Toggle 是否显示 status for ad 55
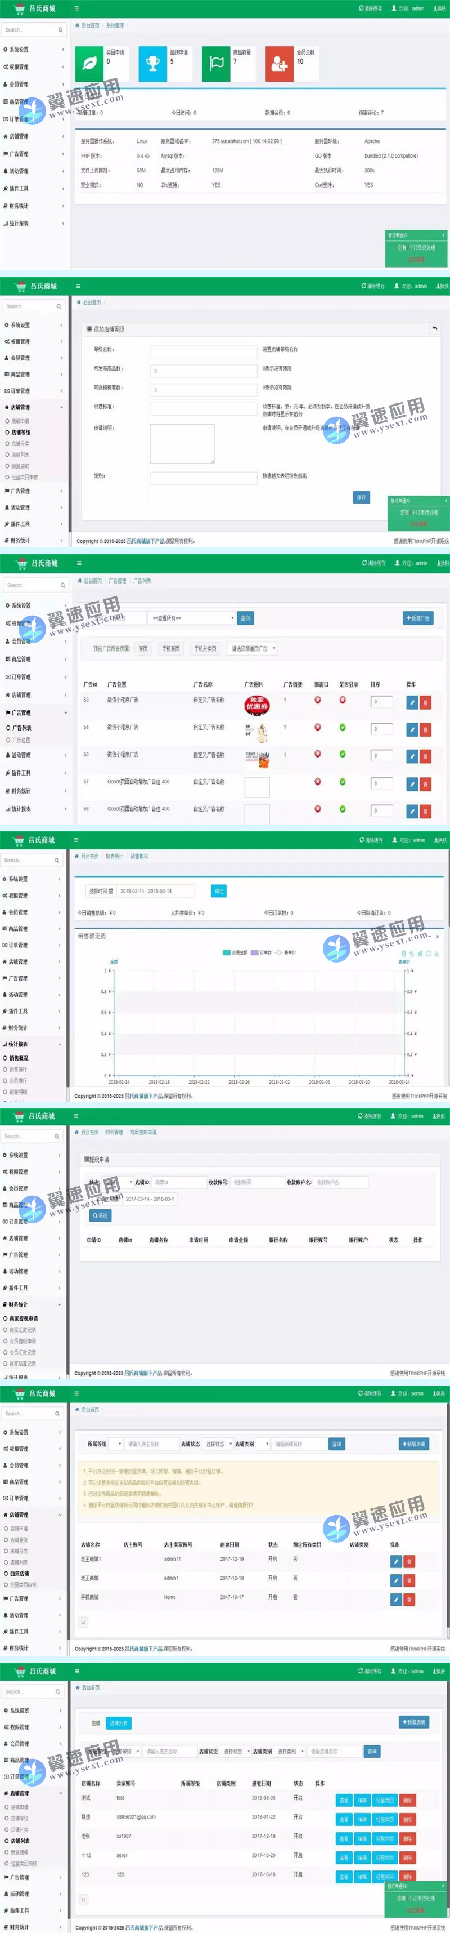Screen dimensions: 450x1933 [x=342, y=754]
